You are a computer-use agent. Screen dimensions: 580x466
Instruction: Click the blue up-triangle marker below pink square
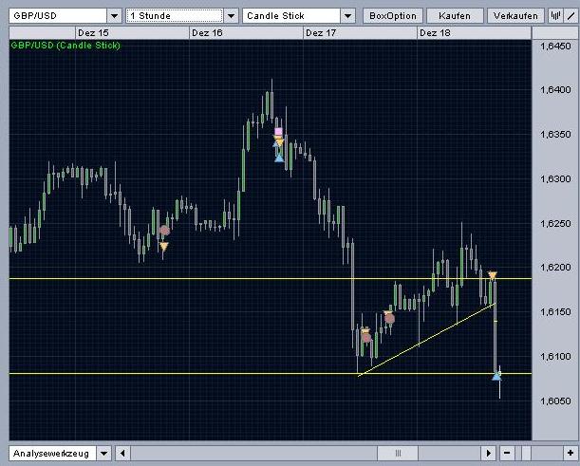coord(279,158)
